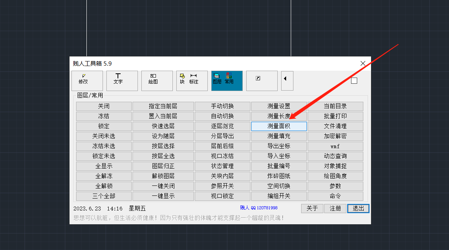Select the 文字 (Text) toolbar icon

122,81
